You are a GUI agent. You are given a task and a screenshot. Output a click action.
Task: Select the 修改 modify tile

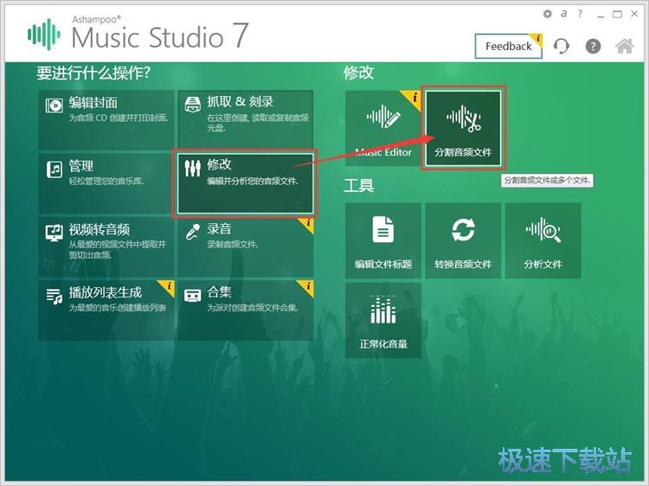click(x=246, y=183)
